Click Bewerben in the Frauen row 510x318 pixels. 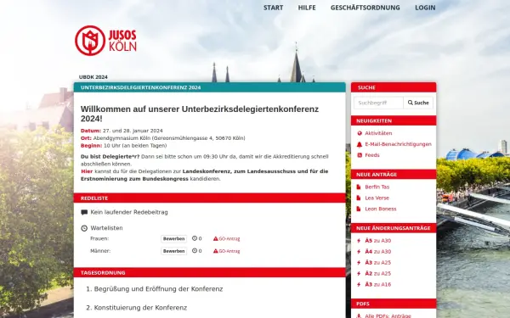[173, 239]
